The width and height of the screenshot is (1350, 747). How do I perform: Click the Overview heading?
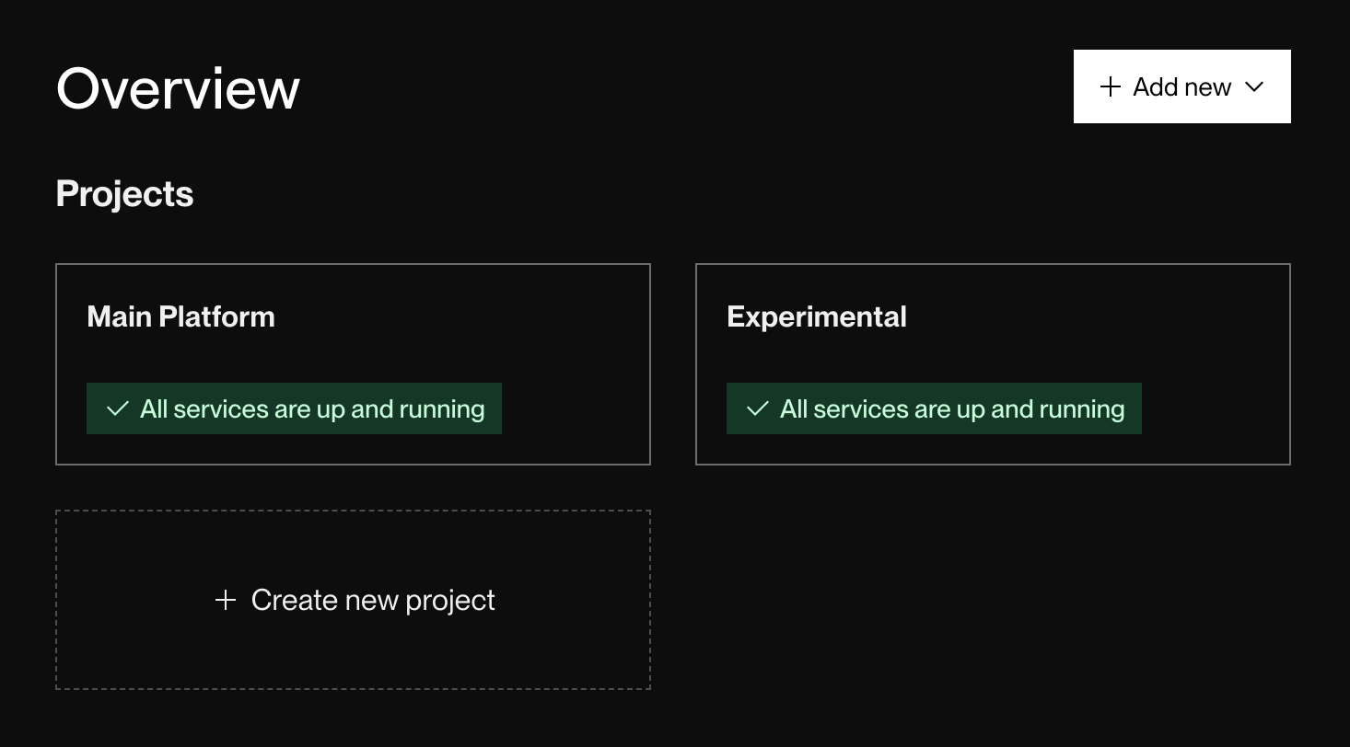(x=178, y=86)
